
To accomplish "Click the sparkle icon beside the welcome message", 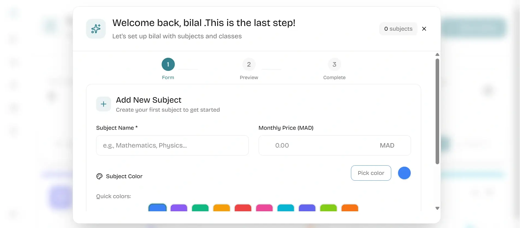I will [x=96, y=28].
